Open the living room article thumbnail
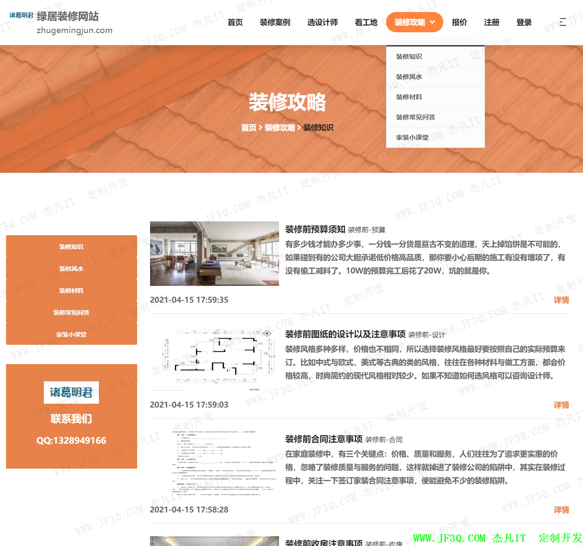The height and width of the screenshot is (546, 583). pyautogui.click(x=214, y=254)
